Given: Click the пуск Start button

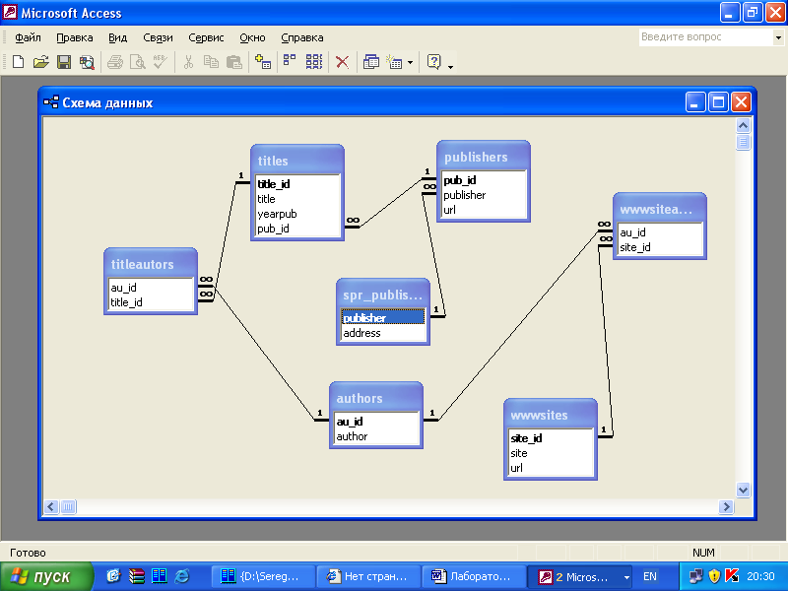Looking at the screenshot, I should click(46, 576).
